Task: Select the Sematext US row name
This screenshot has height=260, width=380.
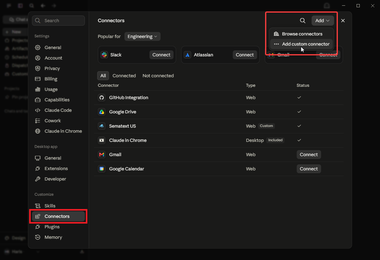Action: pos(123,126)
